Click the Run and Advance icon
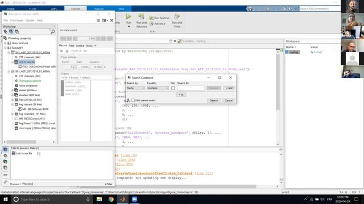 141,16
